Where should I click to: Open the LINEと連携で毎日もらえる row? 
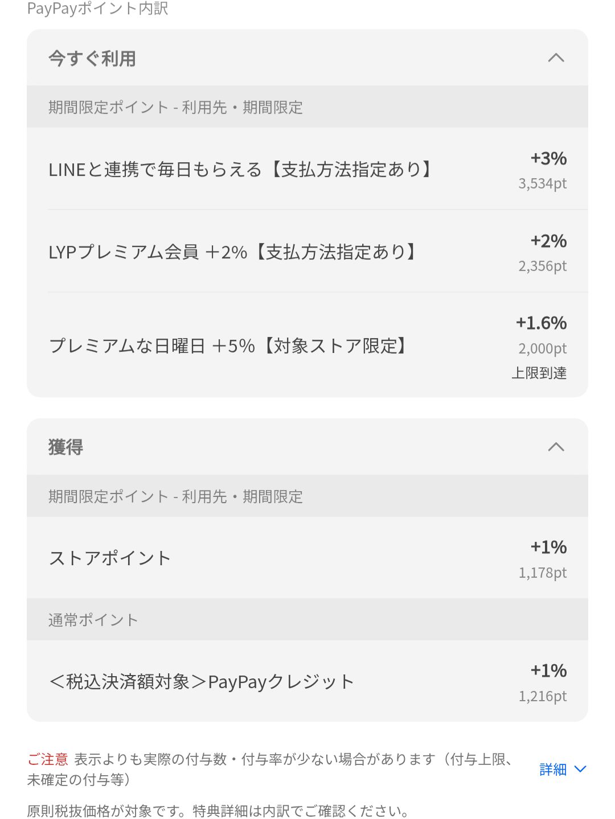coord(307,169)
